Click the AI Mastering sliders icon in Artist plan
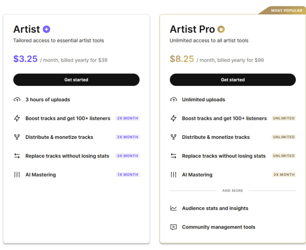Screen dimensions: 306x250 point(17,175)
